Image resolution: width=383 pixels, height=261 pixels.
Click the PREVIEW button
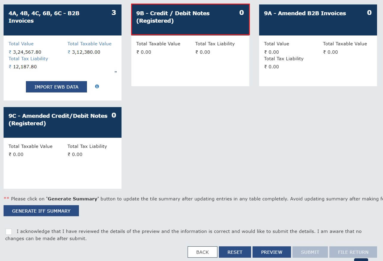(x=272, y=252)
